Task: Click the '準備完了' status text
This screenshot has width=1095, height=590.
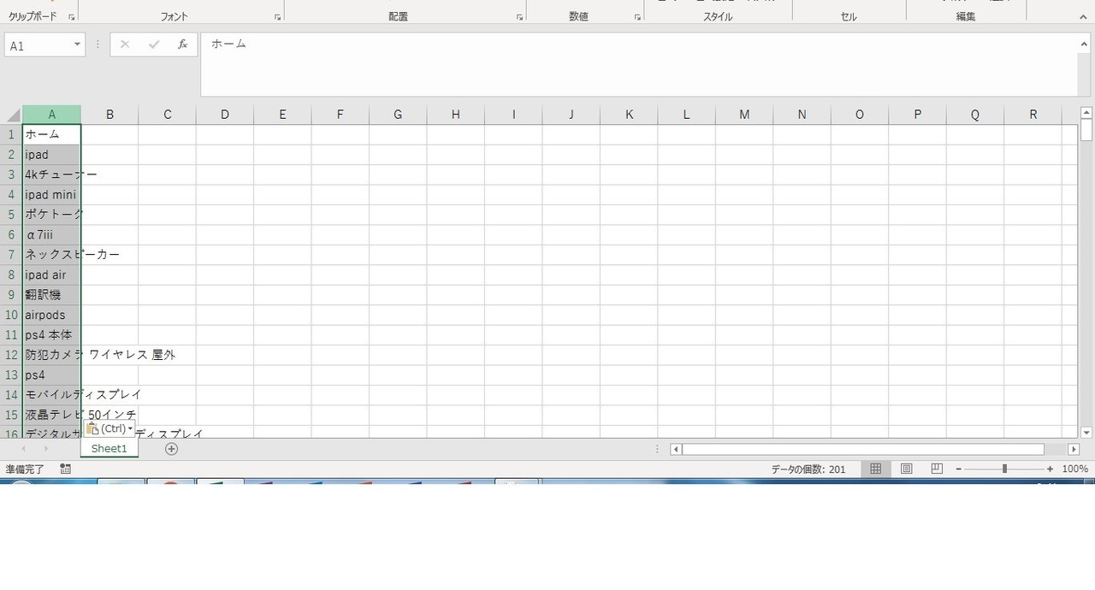Action: pyautogui.click(x=25, y=469)
